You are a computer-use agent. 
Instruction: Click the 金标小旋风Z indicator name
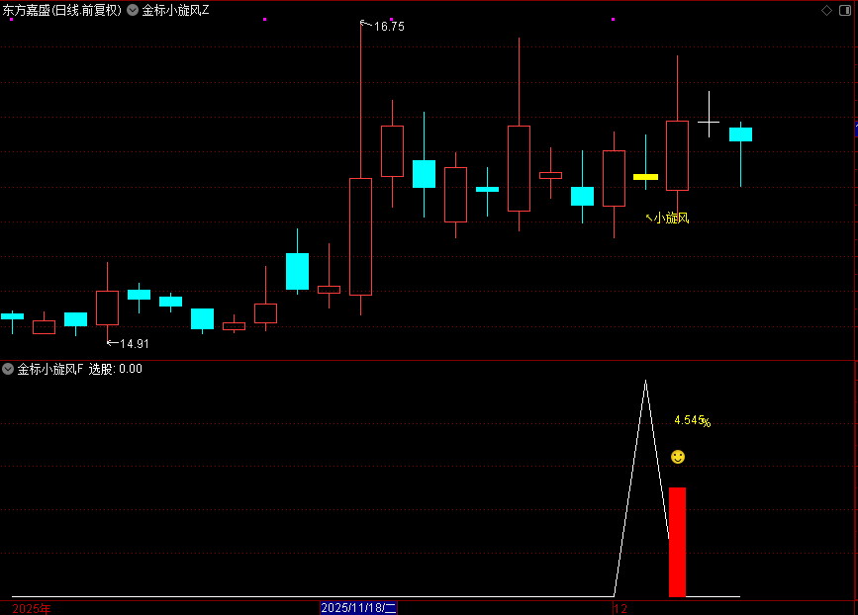[x=175, y=10]
